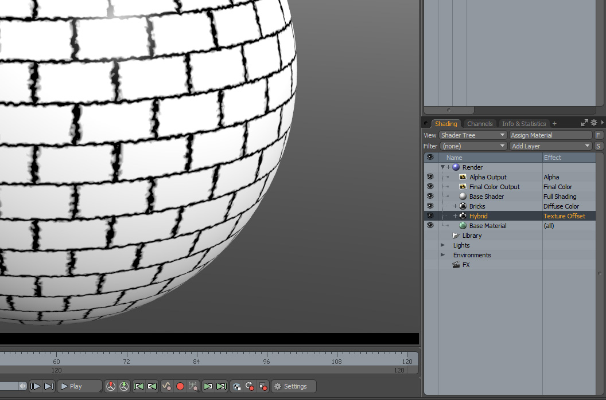Click the key channels options icon

point(193,386)
